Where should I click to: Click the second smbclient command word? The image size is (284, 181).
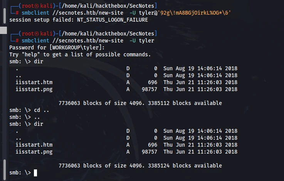(x=35, y=41)
